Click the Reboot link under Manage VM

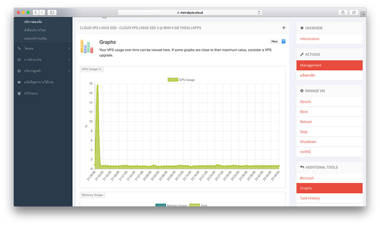[306, 122]
